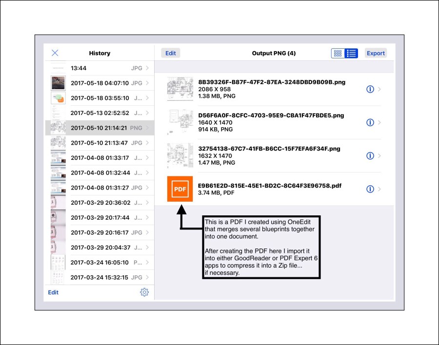Select history item 2017-05-13 02:52:52
This screenshot has height=345, width=439.
point(100,113)
